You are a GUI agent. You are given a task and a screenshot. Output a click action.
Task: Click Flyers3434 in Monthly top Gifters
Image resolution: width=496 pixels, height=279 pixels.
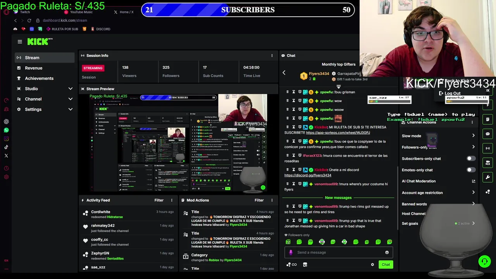coord(319,74)
